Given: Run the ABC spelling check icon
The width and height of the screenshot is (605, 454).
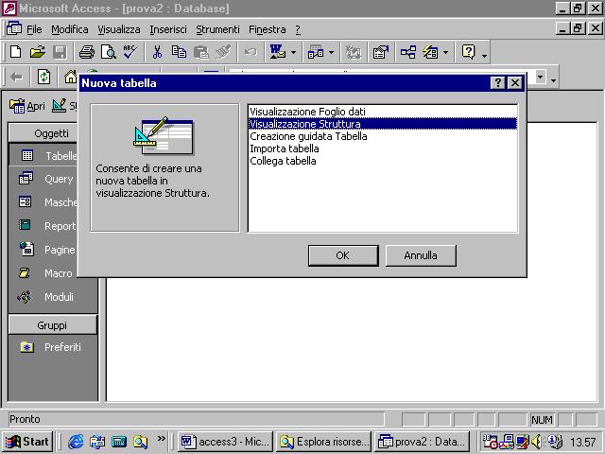Looking at the screenshot, I should pos(130,52).
